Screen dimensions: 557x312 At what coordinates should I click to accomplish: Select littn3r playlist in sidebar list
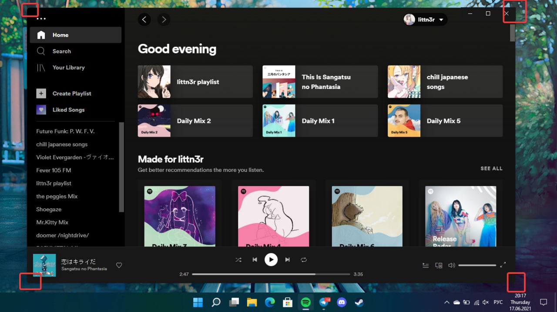pyautogui.click(x=54, y=183)
